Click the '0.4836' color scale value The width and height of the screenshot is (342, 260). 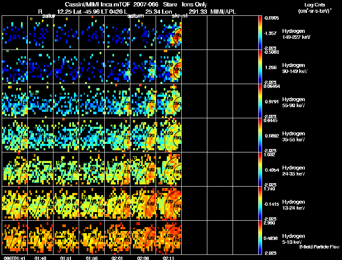point(271,239)
